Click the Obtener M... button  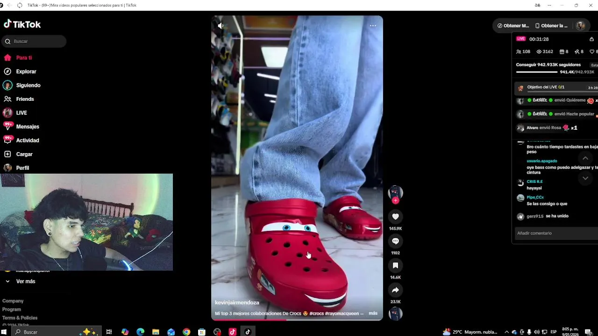coord(513,26)
